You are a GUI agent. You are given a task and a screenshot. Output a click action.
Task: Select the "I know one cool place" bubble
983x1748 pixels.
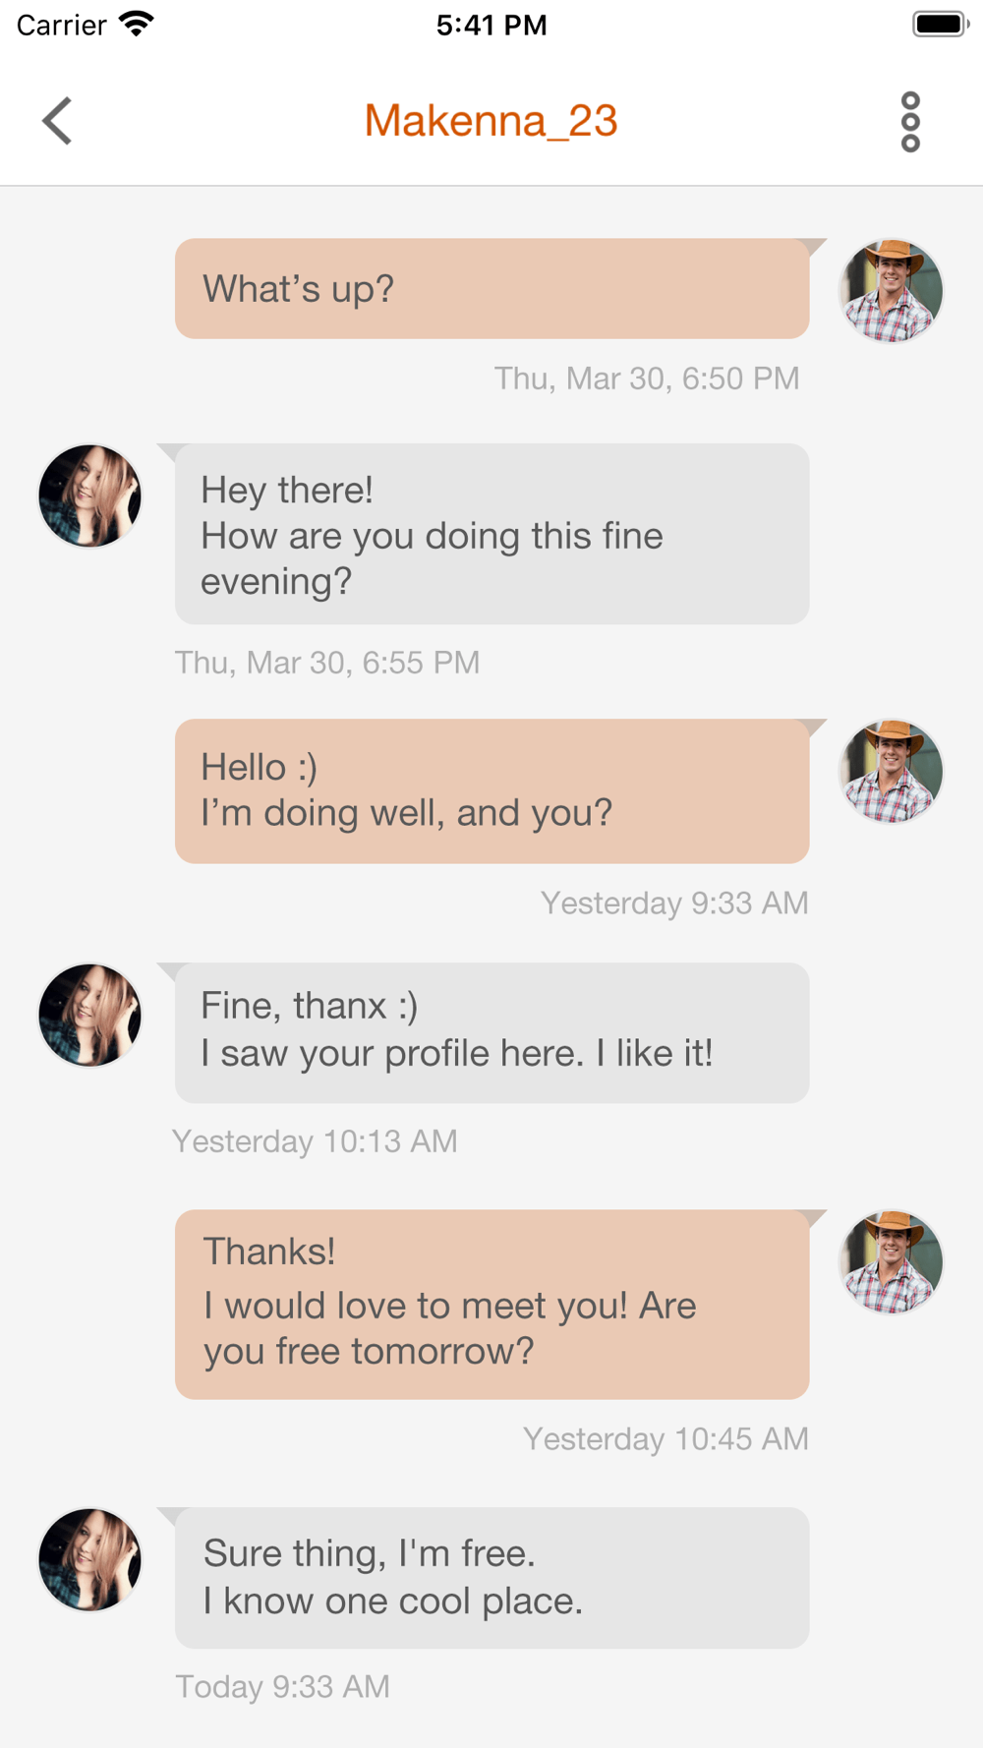[491, 1578]
